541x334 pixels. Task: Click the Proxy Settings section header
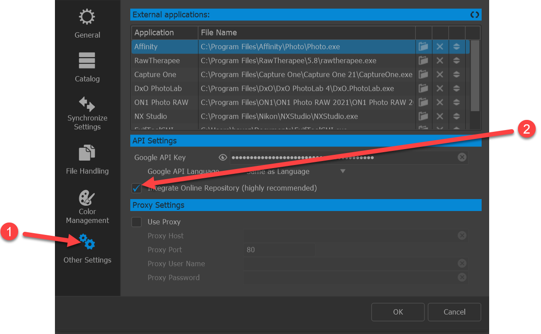(306, 205)
